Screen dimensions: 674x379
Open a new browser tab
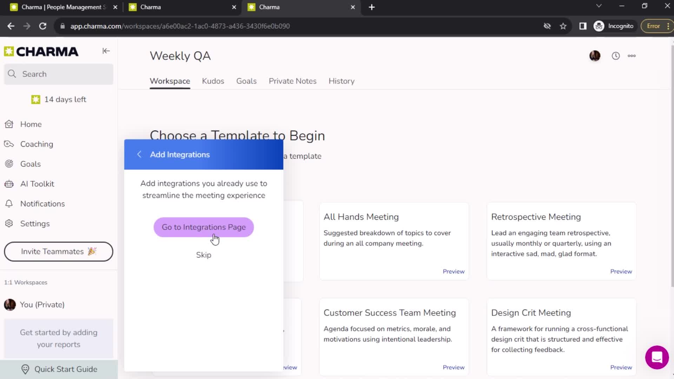372,7
